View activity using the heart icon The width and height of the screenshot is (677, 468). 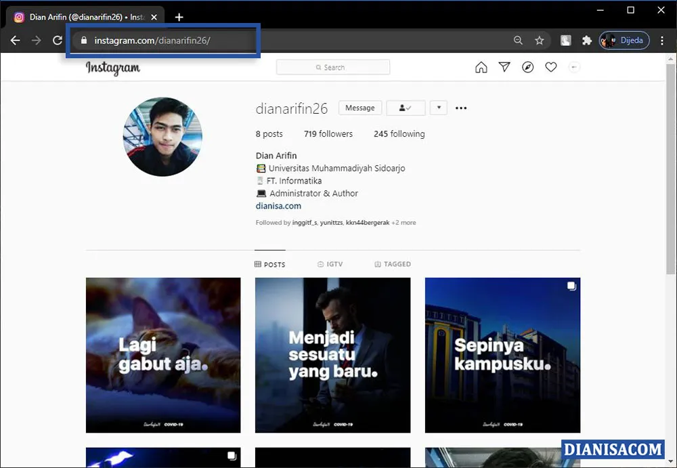550,67
